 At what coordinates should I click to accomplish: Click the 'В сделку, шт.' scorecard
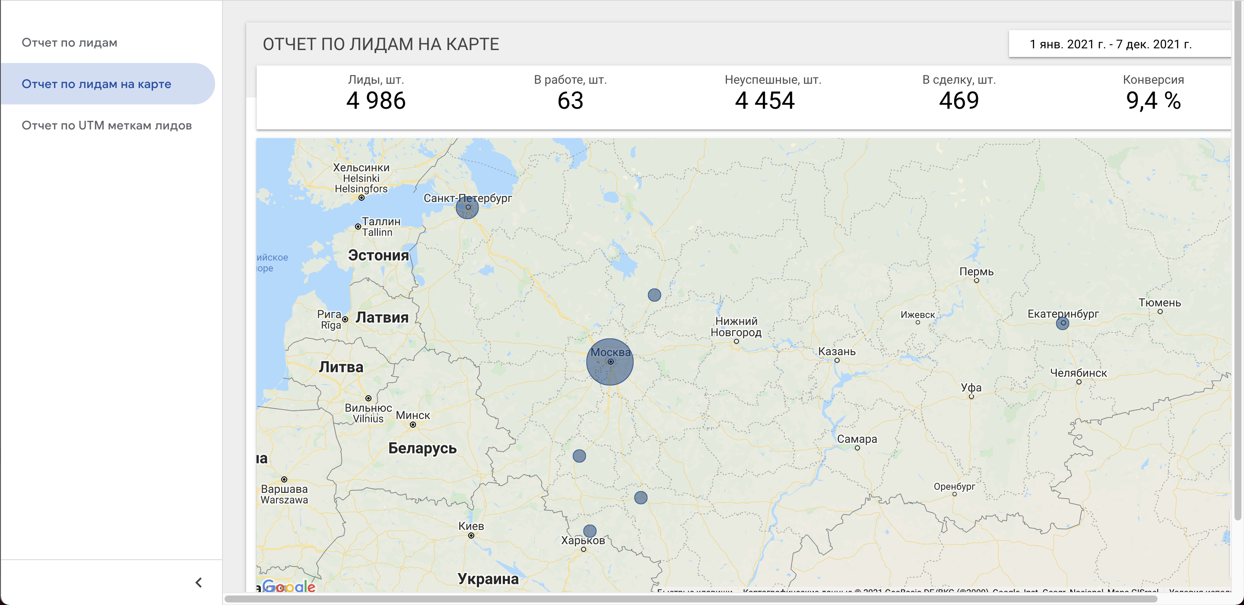coord(958,95)
